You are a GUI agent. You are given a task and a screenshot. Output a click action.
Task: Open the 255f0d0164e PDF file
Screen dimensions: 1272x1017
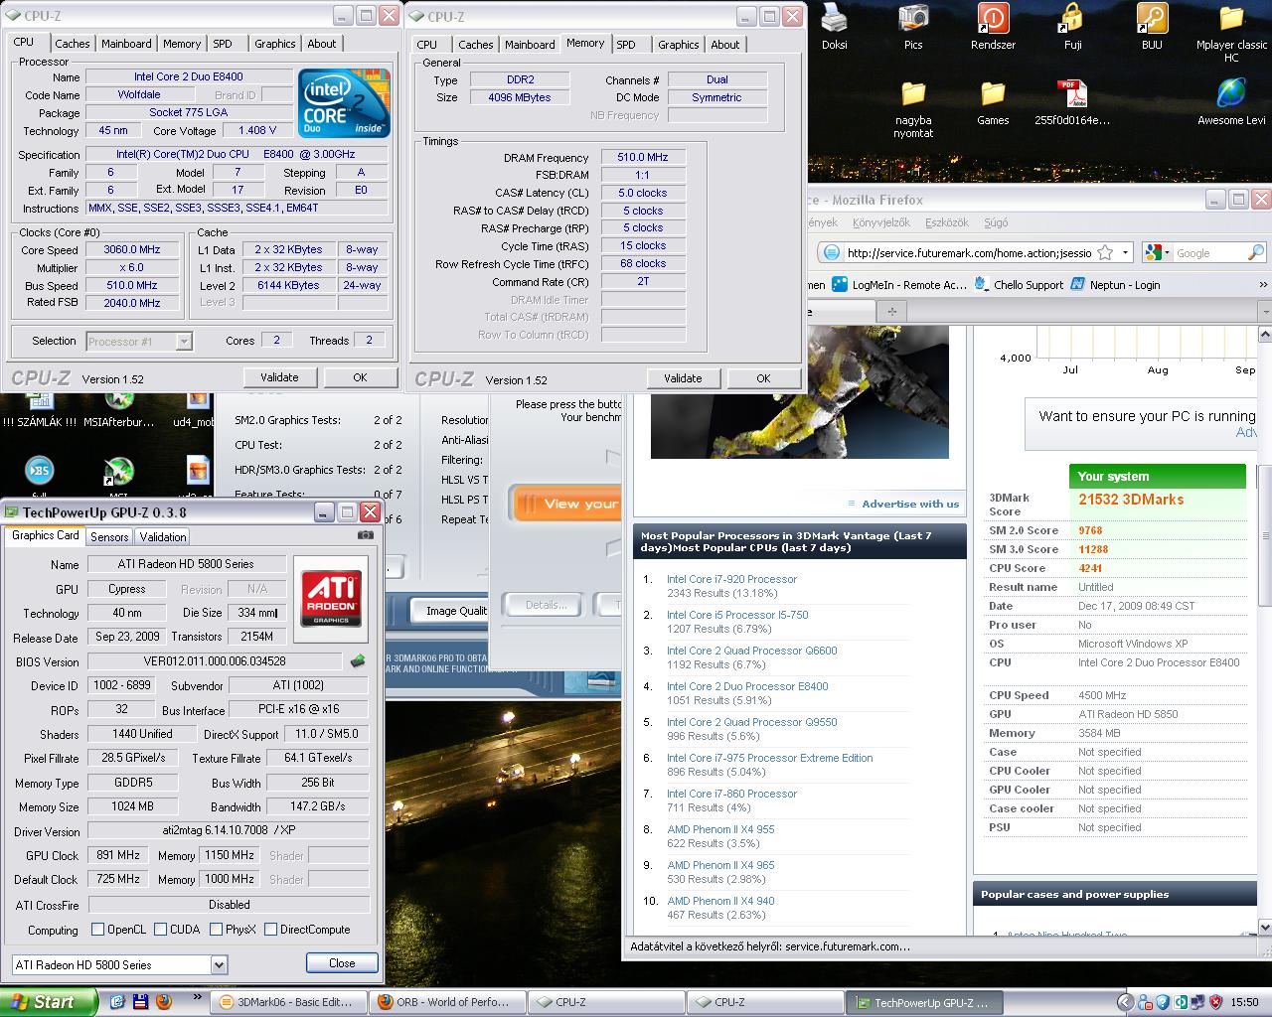(1072, 94)
